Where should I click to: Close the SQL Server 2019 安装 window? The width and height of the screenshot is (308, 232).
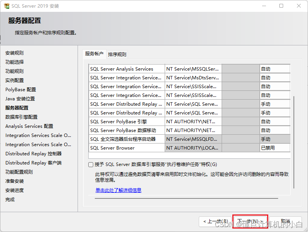pyautogui.click(x=299, y=6)
